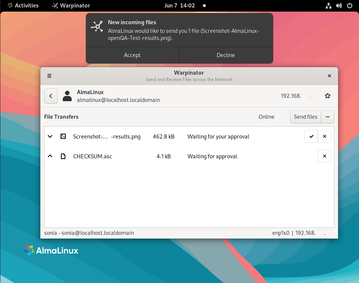Viewport: 359px width, 283px height.
Task: Open the Warpinator app menu in top bar
Action: 71,6
